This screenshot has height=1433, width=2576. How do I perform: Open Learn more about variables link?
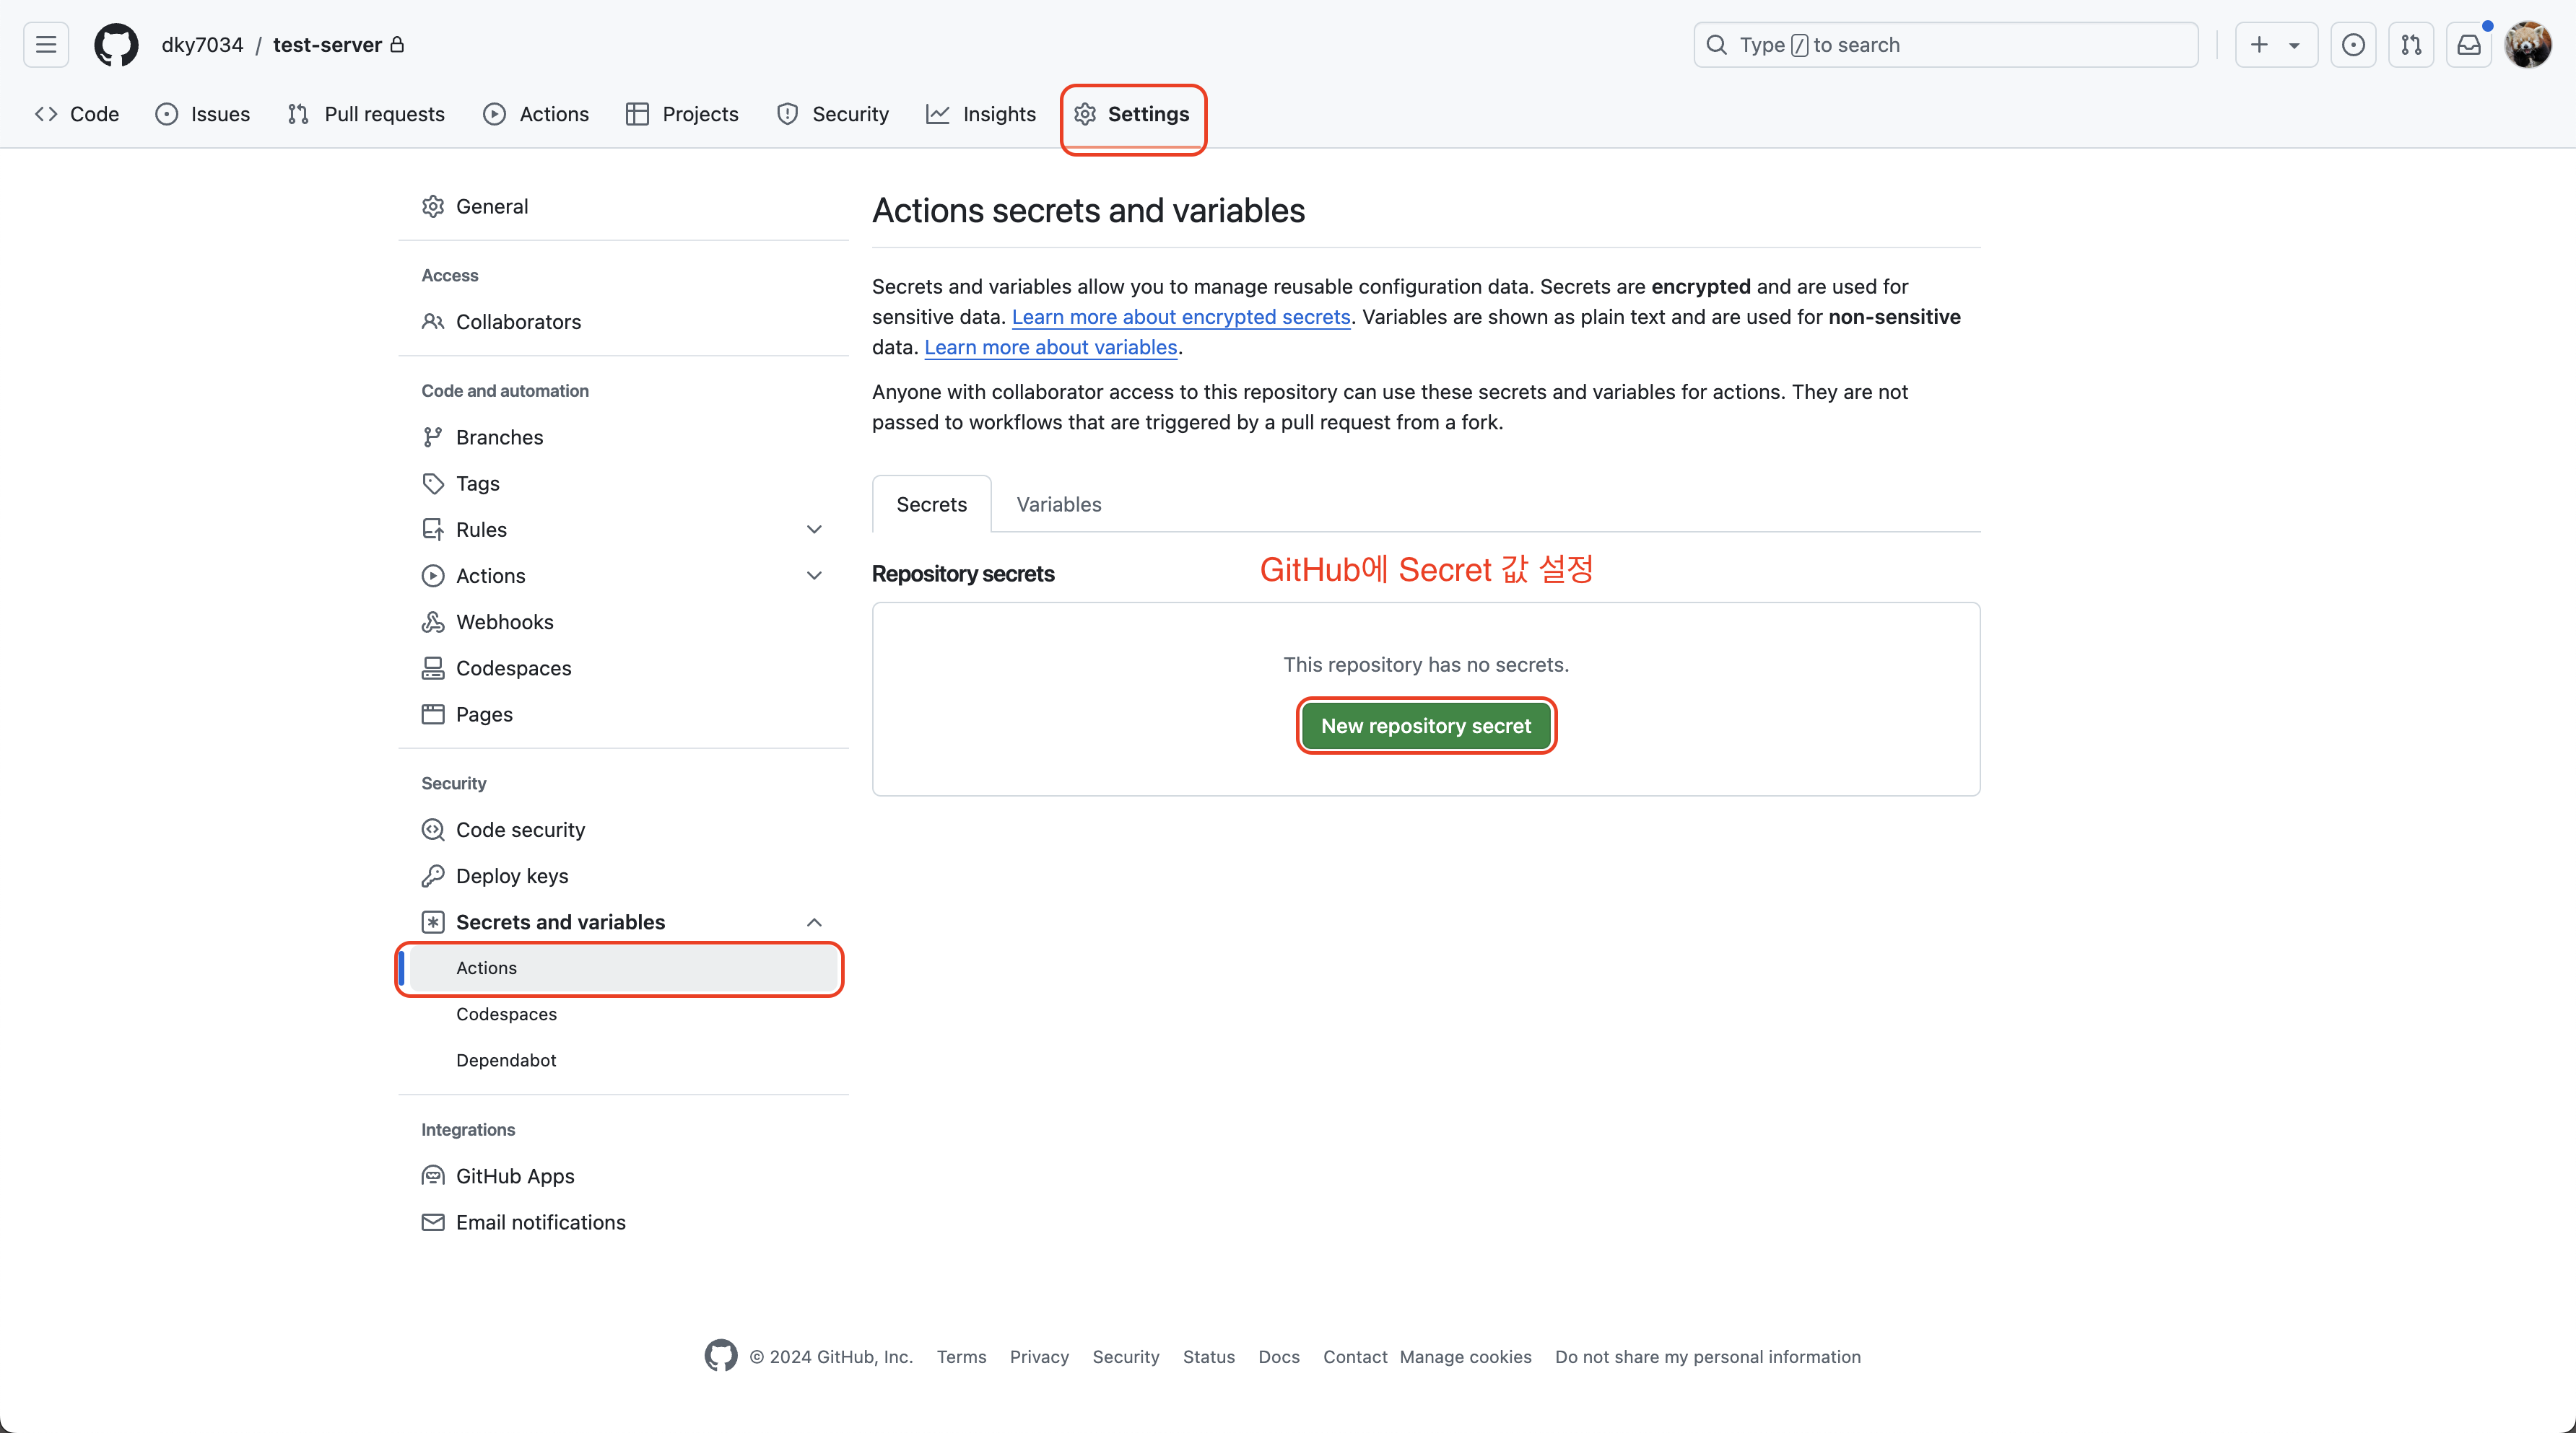(1050, 347)
